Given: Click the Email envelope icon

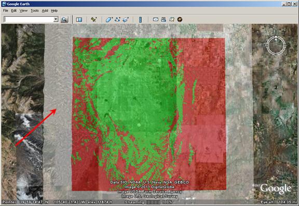Looking at the screenshot, I should tap(156, 19).
